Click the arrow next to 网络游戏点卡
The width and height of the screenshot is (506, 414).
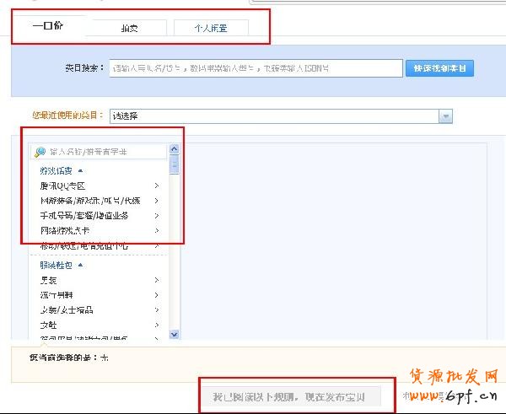point(157,230)
